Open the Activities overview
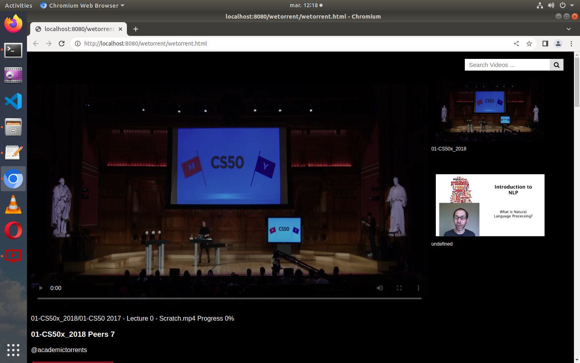This screenshot has width=580, height=363. [x=19, y=6]
